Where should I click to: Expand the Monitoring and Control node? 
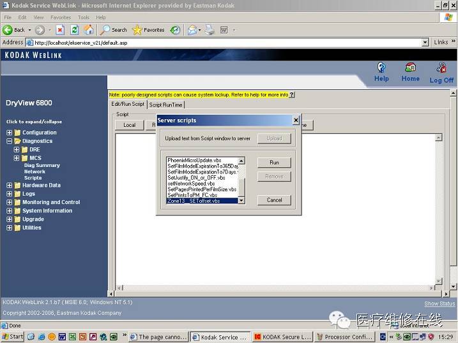pos(10,202)
